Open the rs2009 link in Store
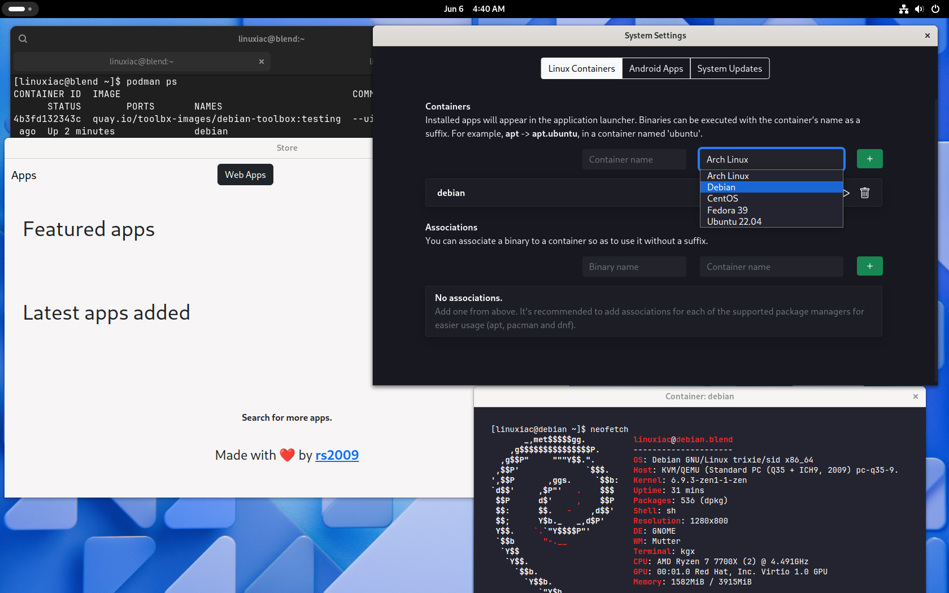This screenshot has height=593, width=949. (x=337, y=455)
